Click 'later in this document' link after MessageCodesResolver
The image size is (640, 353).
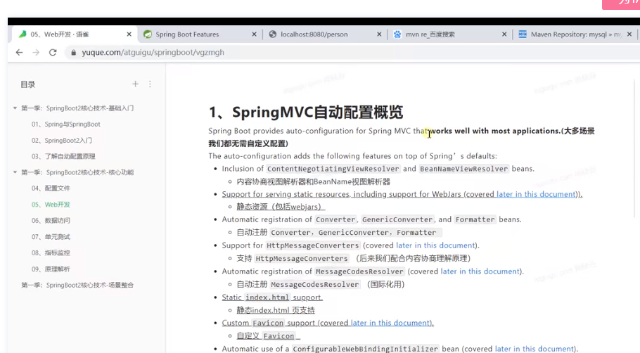pyautogui.click(x=480, y=271)
